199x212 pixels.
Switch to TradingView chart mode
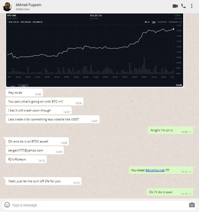coord(173,22)
